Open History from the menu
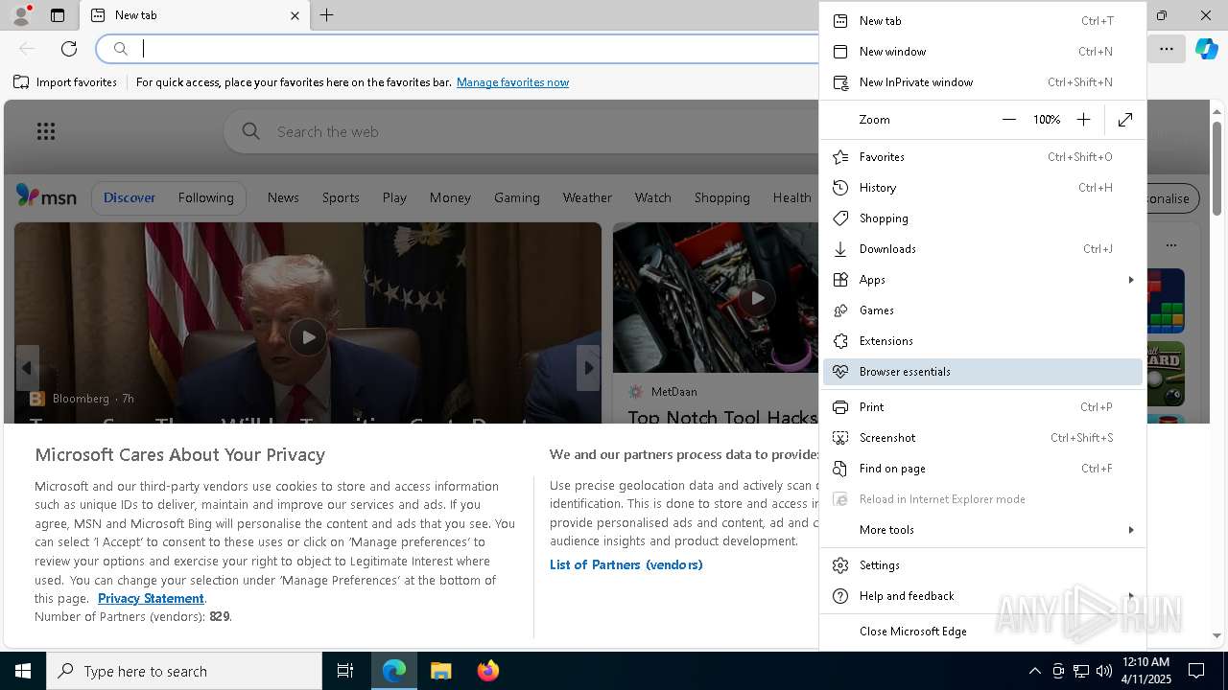 (x=982, y=187)
